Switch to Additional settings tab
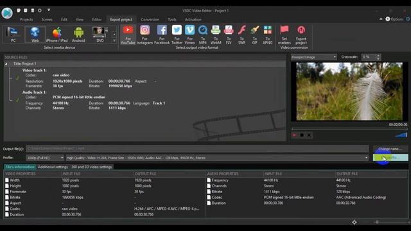The height and width of the screenshot is (231, 411). coord(53,167)
